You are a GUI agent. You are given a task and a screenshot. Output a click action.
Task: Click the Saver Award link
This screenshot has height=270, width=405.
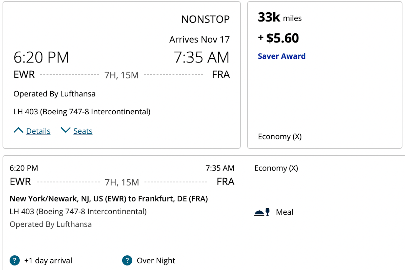pyautogui.click(x=281, y=56)
